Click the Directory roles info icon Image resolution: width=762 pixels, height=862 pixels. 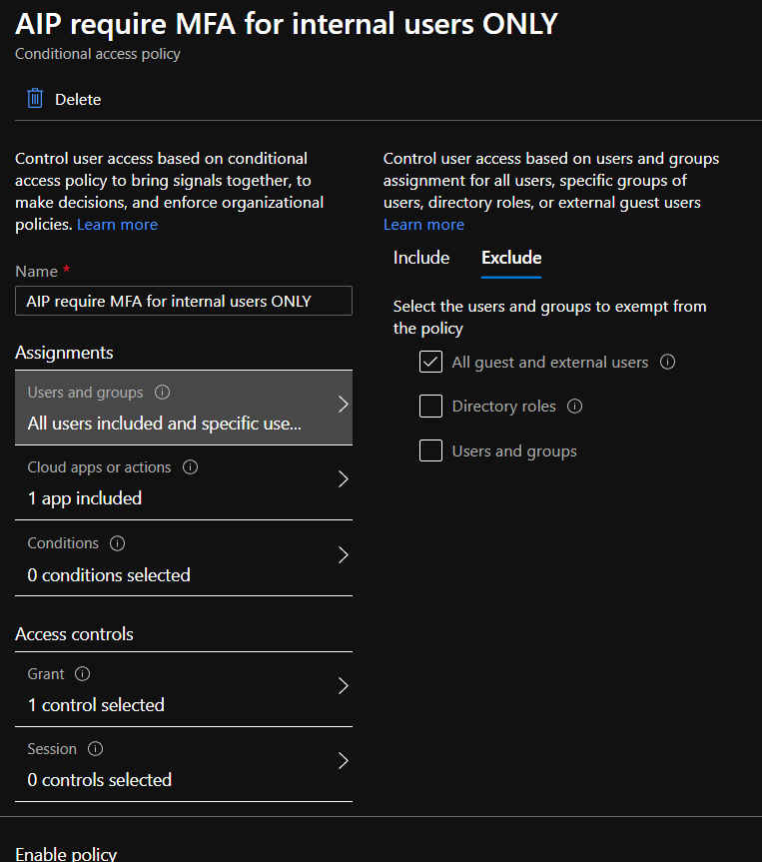[x=574, y=407]
